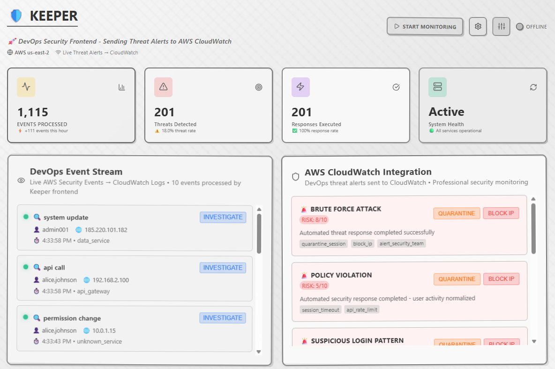
Task: Click the block_ip tag
Action: [x=362, y=244]
